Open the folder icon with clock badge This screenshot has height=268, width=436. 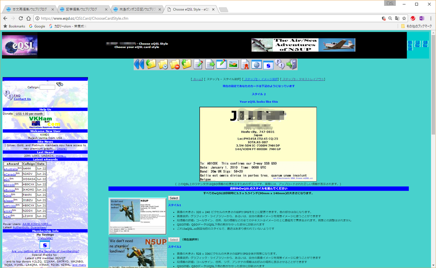(x=163, y=64)
